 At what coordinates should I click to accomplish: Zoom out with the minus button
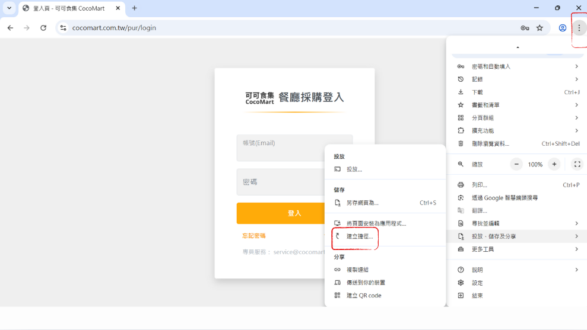coord(516,164)
